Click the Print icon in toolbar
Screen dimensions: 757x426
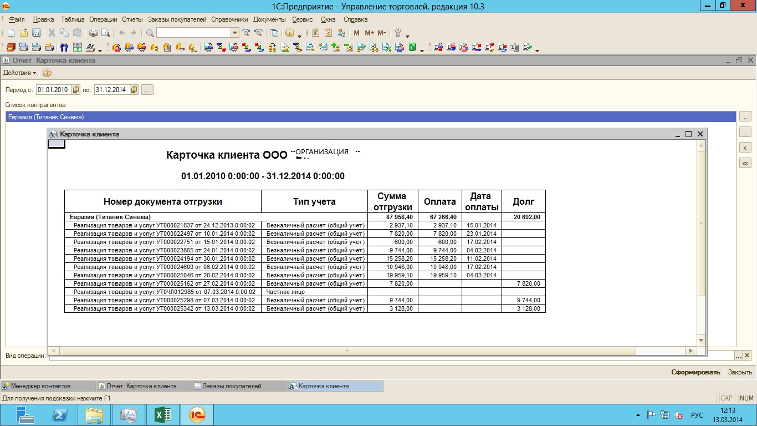[x=93, y=33]
